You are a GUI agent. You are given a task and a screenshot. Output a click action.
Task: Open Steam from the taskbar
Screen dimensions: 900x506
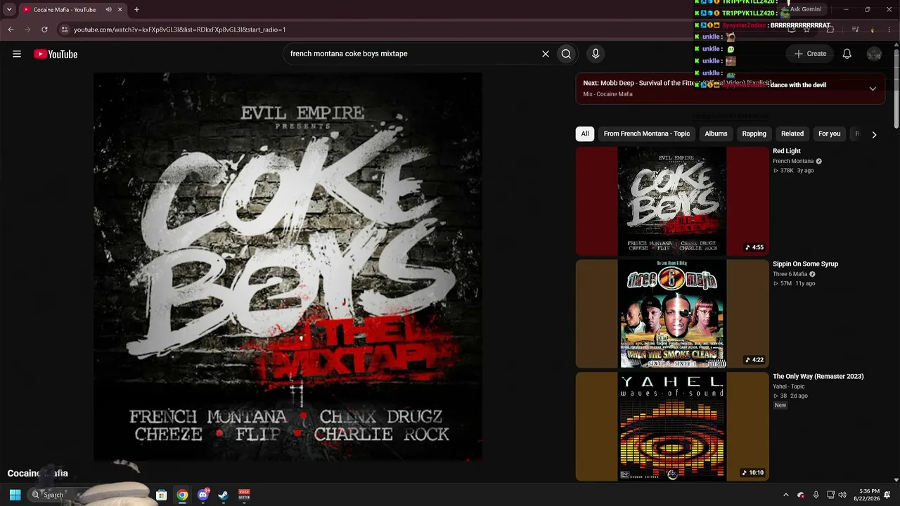coord(224,495)
